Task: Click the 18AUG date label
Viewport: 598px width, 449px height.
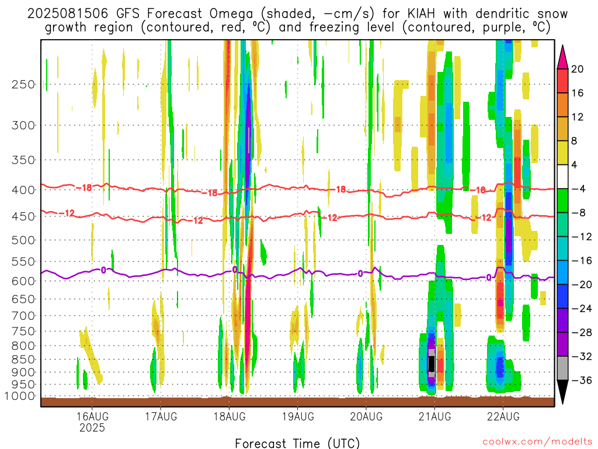Action: (x=229, y=416)
